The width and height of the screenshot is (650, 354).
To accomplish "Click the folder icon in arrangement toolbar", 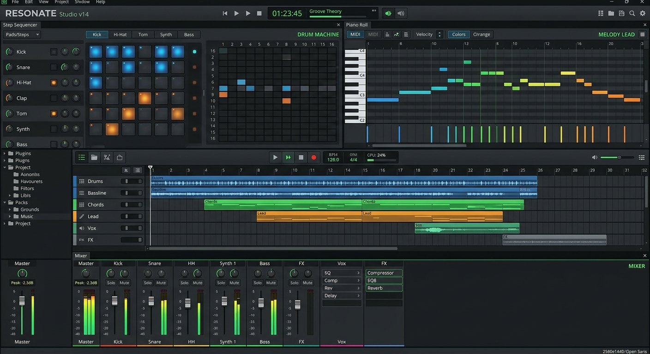I will [x=94, y=158].
